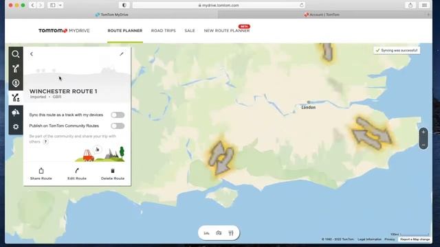Open the plan route sidebar icon
This screenshot has width=440, height=247.
[x=16, y=69]
